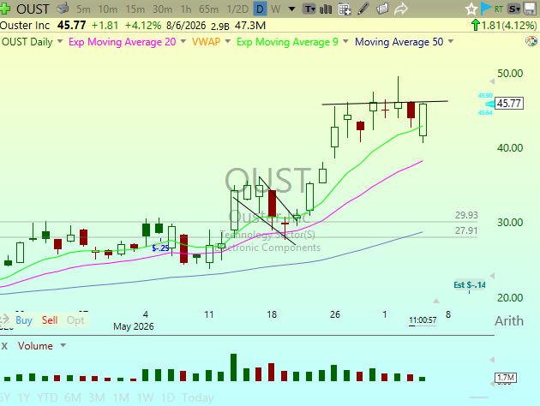Viewport: 540px width, 406px height.
Task: Click the share arrow icon
Action: [x=401, y=9]
